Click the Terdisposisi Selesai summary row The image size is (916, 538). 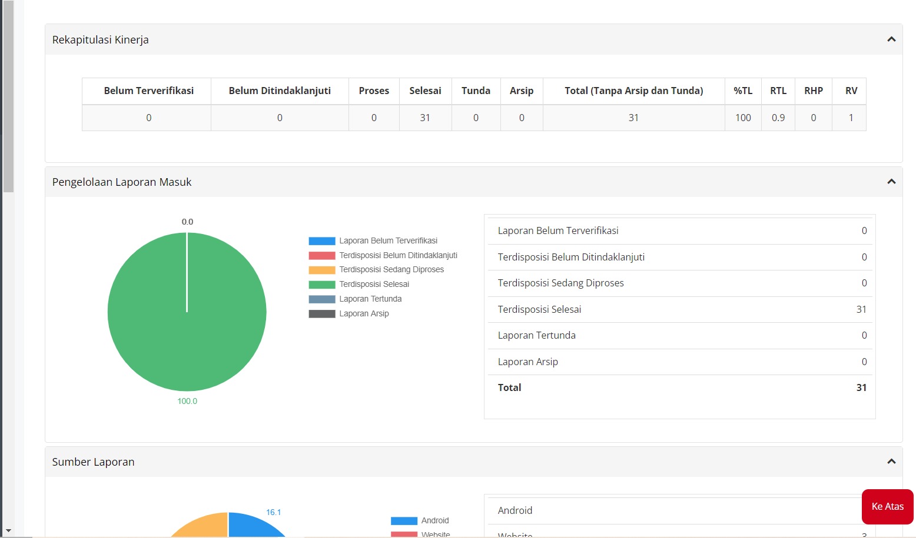pyautogui.click(x=680, y=309)
